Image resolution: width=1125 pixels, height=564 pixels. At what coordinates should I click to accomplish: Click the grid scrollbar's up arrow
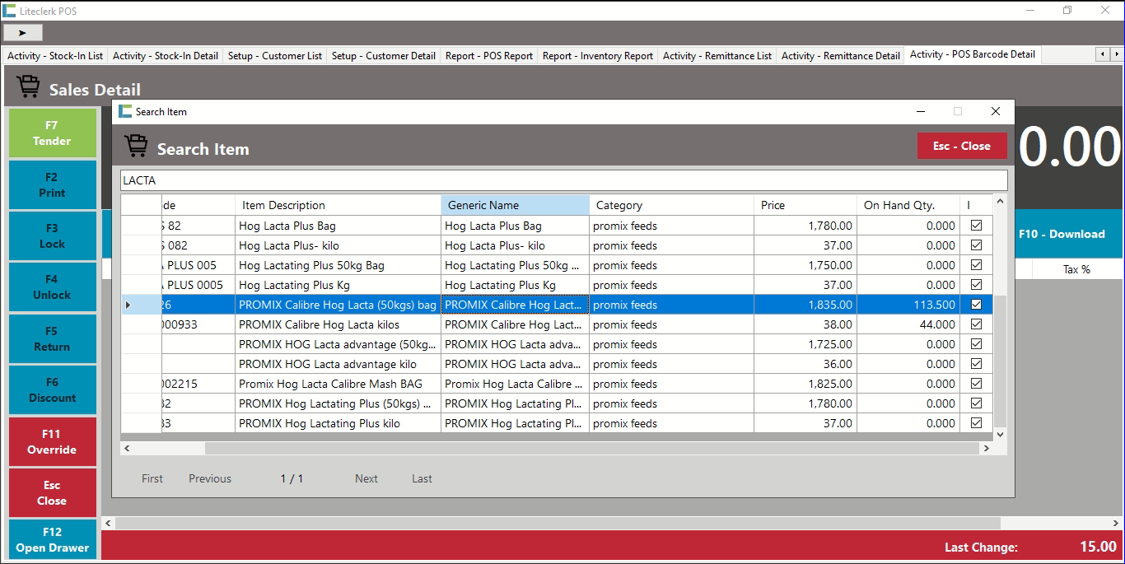[x=1000, y=202]
